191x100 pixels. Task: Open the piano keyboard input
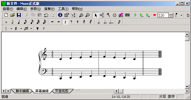pos(127,15)
